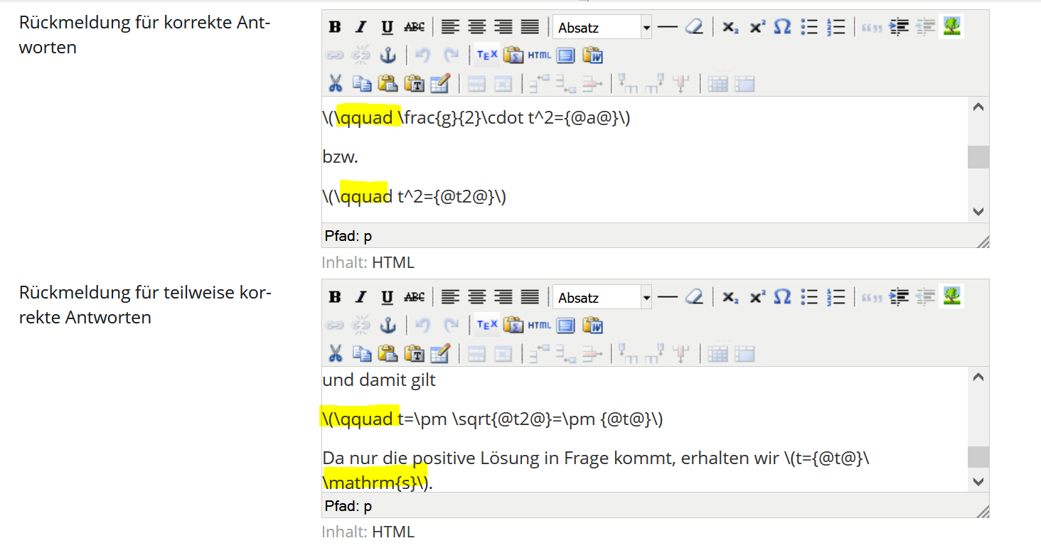The image size is (1041, 548).
Task: Click the numbered list icon in the top editor
Action: [836, 28]
